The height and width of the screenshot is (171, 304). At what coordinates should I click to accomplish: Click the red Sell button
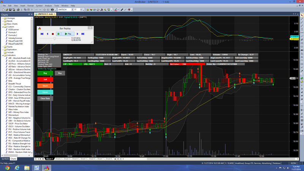click(x=45, y=79)
